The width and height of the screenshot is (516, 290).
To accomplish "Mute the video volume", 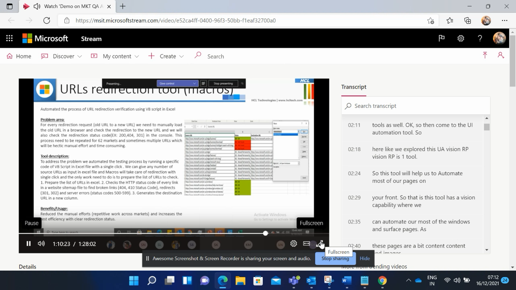I will [41, 244].
